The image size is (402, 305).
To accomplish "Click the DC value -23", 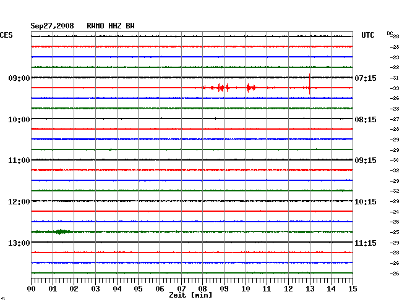I will [395, 57].
